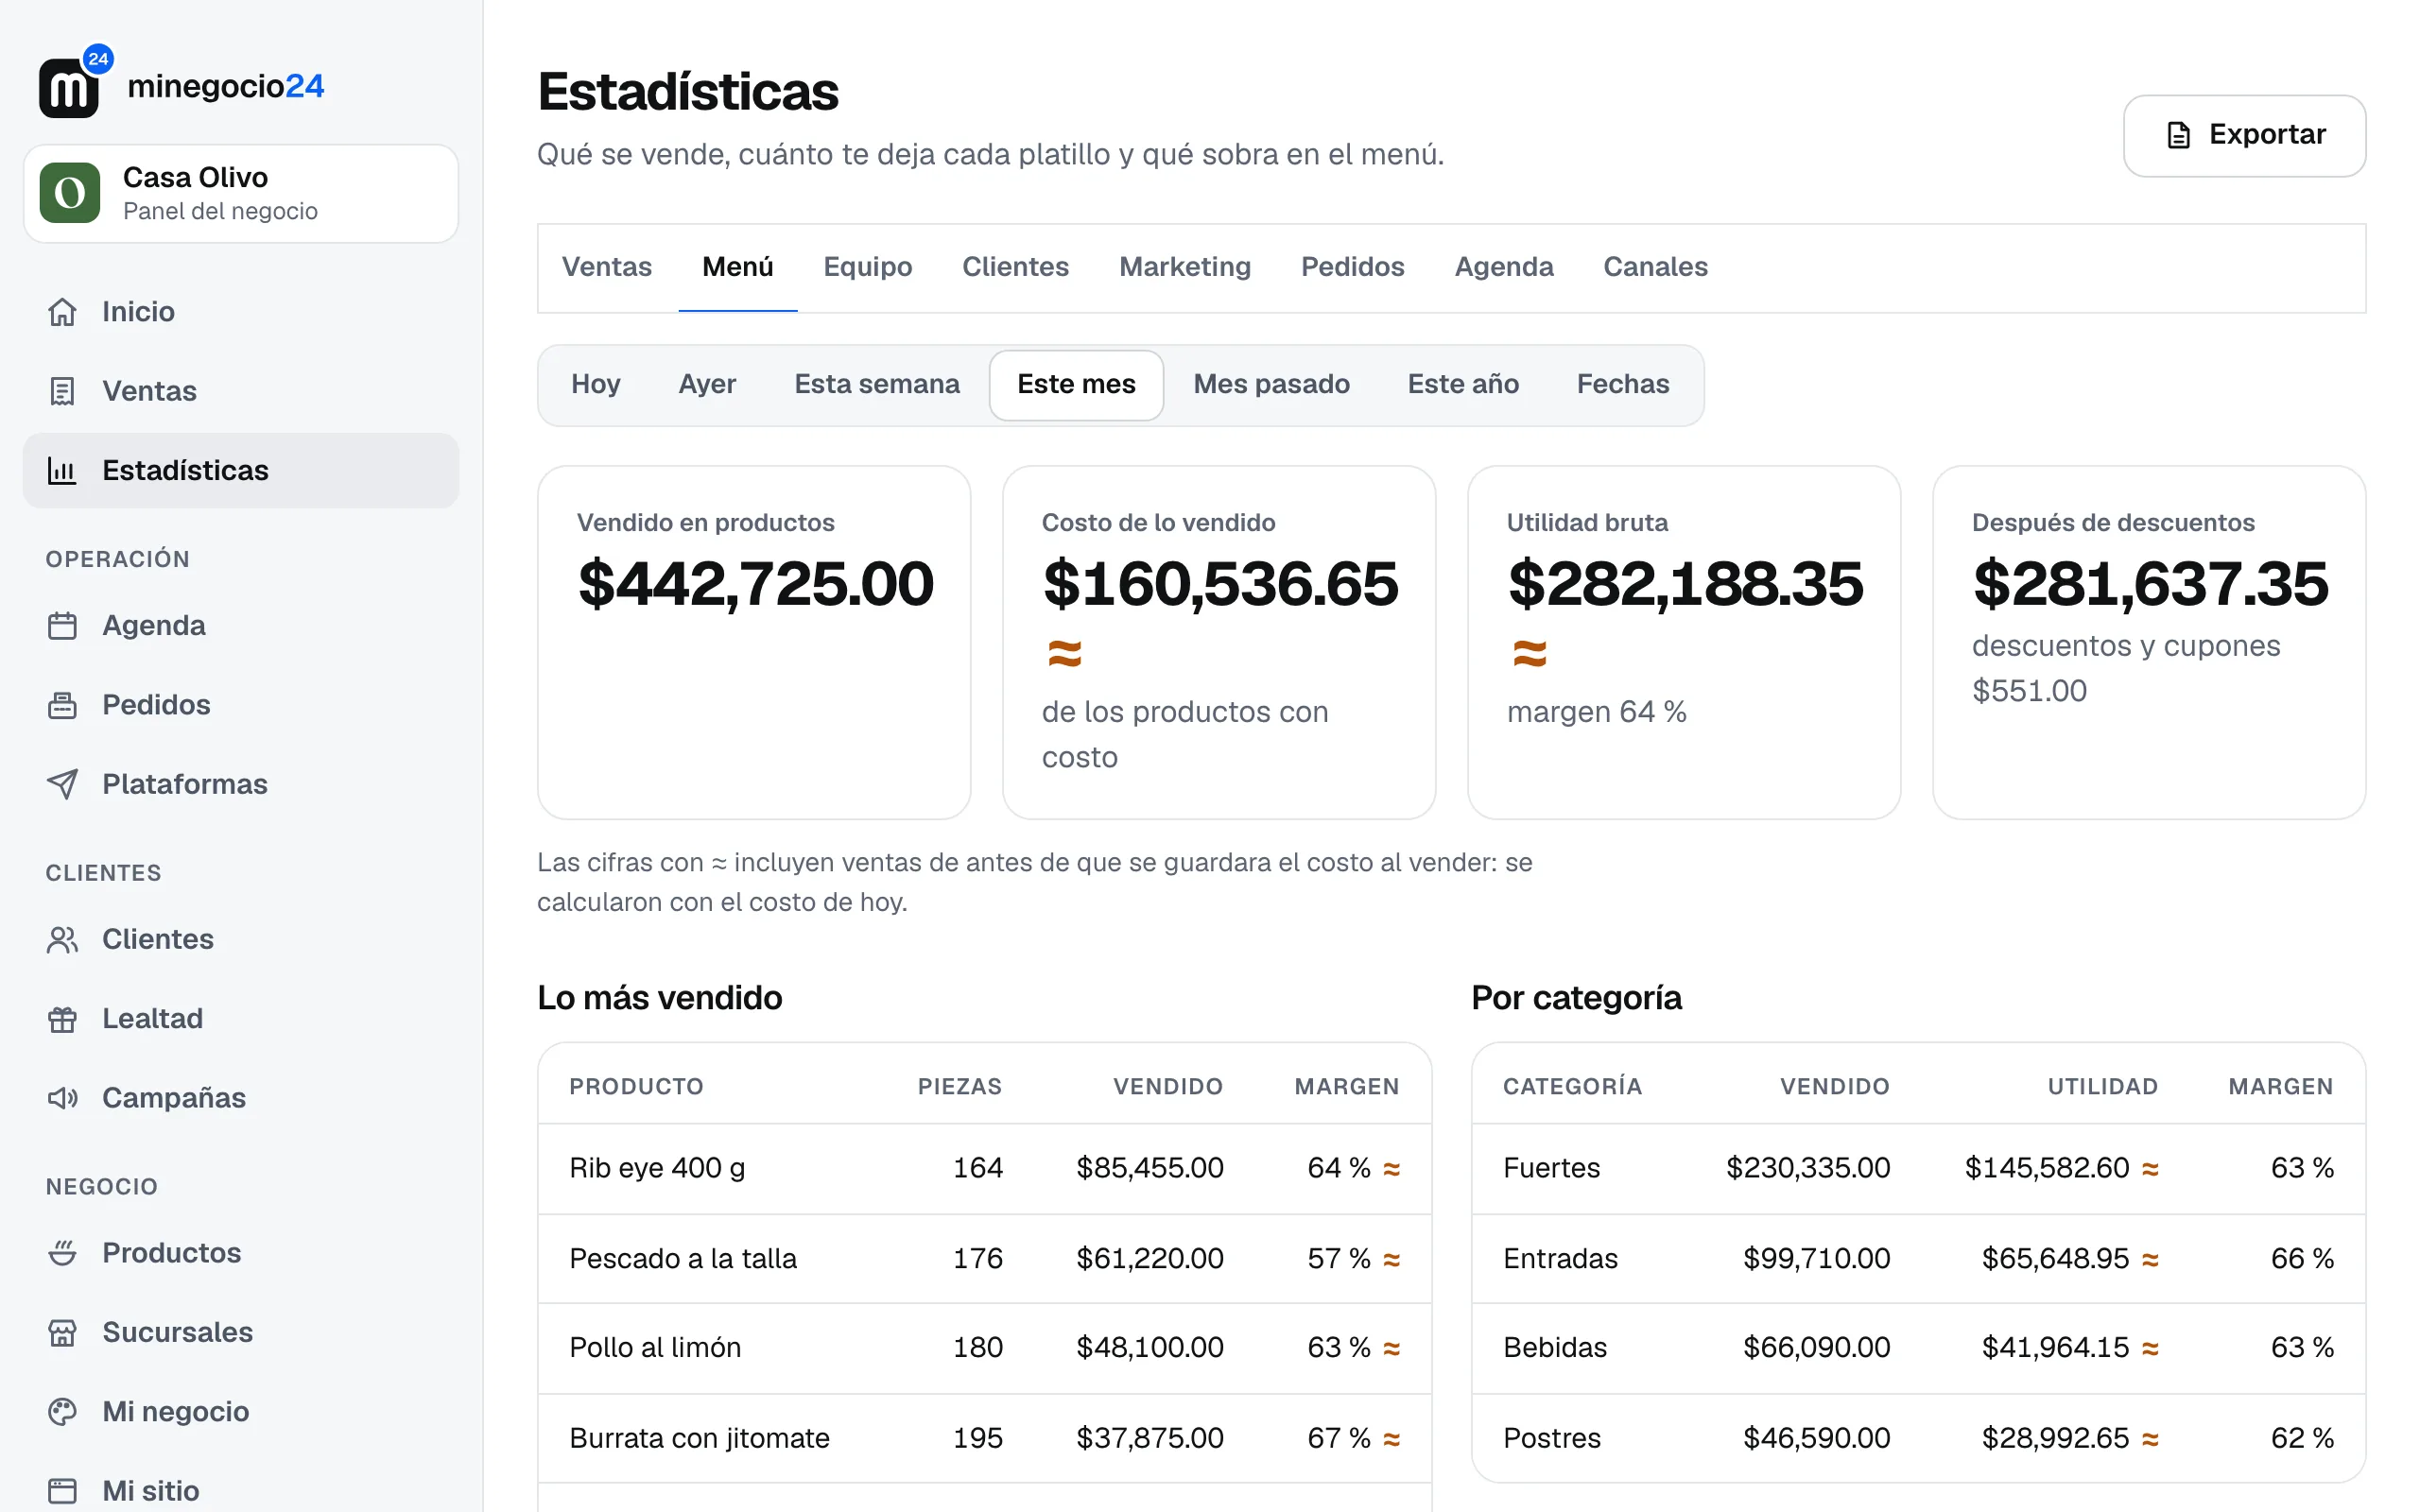Select the Este año period filter

point(1463,385)
